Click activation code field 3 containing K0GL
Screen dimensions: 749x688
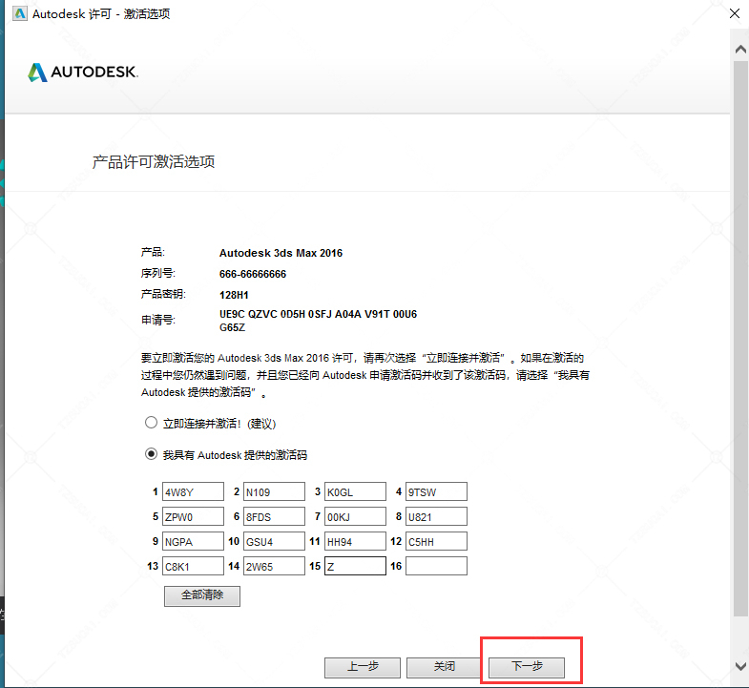click(x=355, y=491)
